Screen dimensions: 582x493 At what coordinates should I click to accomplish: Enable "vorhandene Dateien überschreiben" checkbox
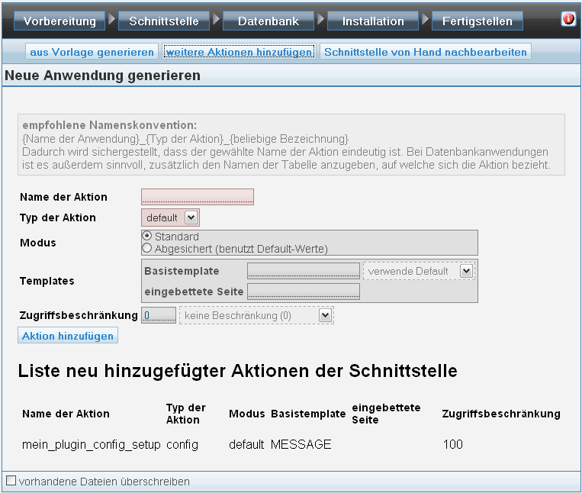(11, 480)
